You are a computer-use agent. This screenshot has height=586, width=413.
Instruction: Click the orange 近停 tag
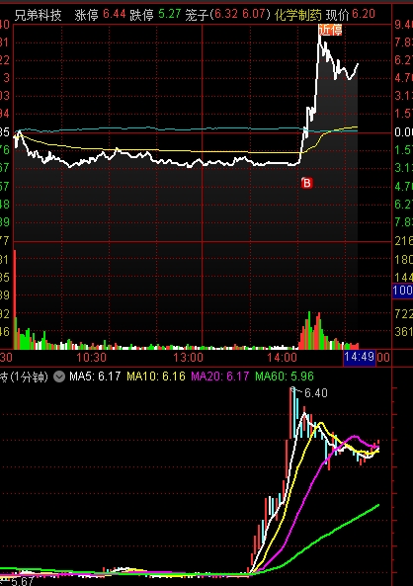click(x=330, y=30)
